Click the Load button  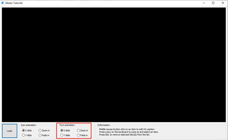pyautogui.click(x=9, y=131)
